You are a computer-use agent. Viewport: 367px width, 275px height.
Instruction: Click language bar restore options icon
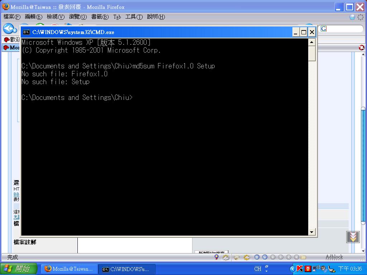coord(267,267)
